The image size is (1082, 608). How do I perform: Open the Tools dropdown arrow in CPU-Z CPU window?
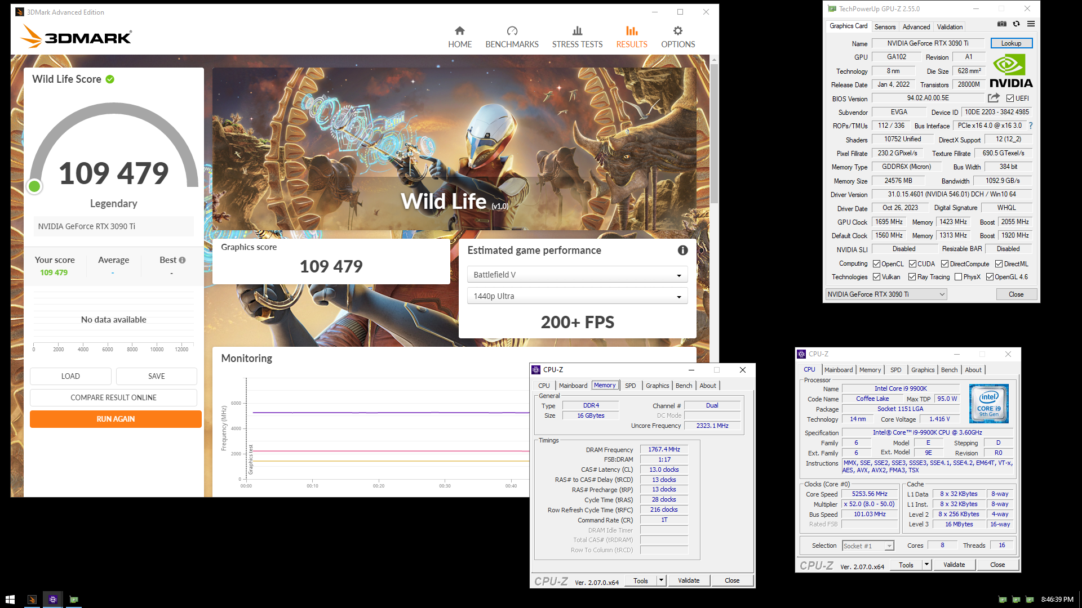click(926, 565)
